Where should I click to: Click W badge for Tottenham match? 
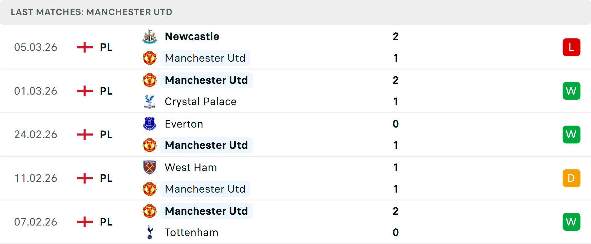[571, 222]
